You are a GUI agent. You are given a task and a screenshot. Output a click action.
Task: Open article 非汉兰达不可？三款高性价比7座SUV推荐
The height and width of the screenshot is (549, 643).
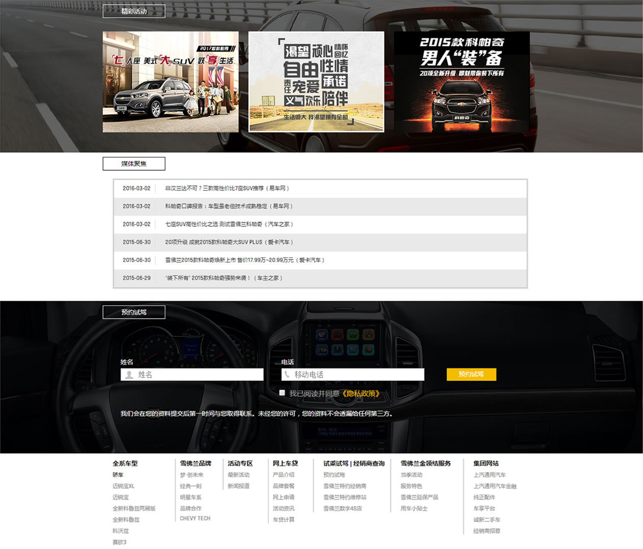[227, 188]
